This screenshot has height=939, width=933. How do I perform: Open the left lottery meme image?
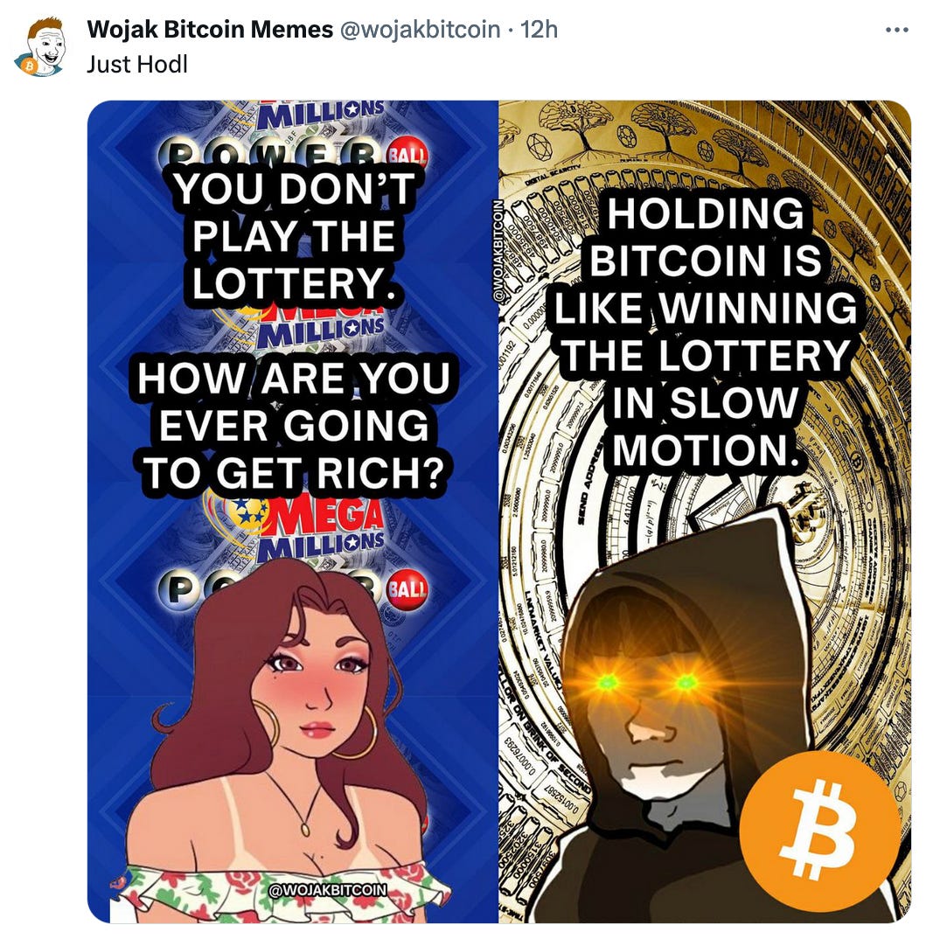[x=293, y=511]
